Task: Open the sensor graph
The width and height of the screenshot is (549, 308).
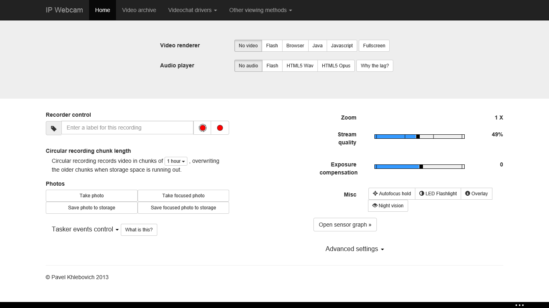Action: 345,225
